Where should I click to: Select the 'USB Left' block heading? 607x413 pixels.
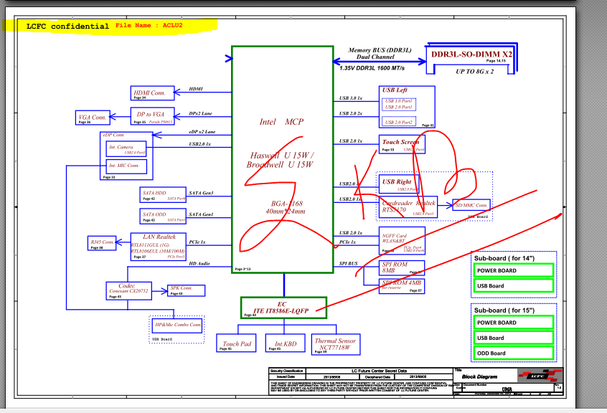point(395,90)
